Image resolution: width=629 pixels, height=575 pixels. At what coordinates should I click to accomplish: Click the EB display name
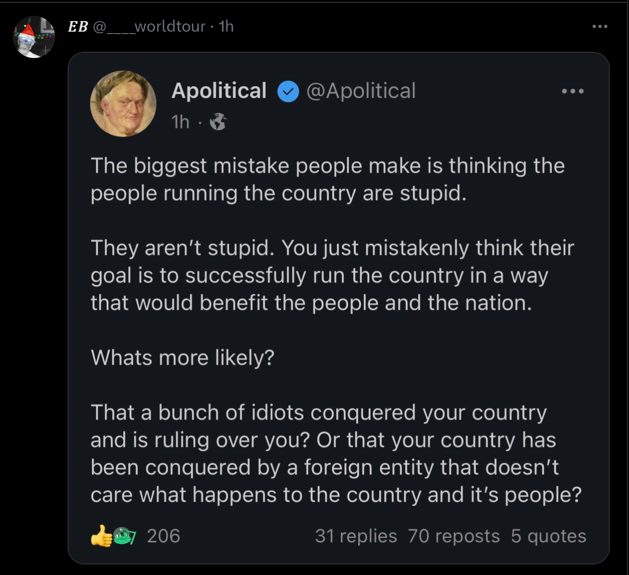tap(78, 26)
